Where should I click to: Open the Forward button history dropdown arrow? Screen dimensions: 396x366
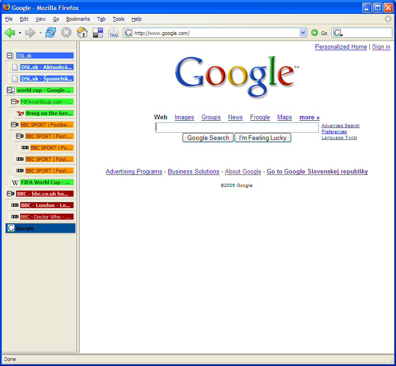click(40, 33)
